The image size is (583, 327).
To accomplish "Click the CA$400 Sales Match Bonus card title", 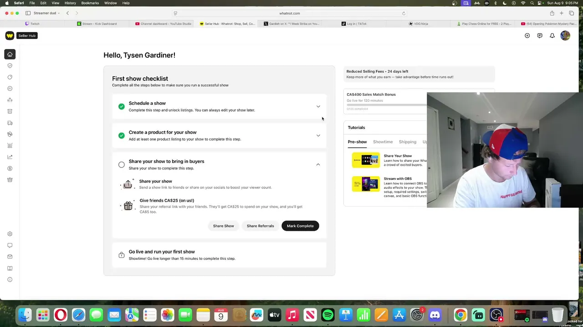I will pyautogui.click(x=371, y=94).
